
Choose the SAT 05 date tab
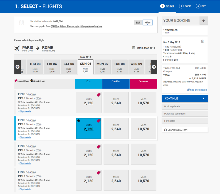point(69,67)
